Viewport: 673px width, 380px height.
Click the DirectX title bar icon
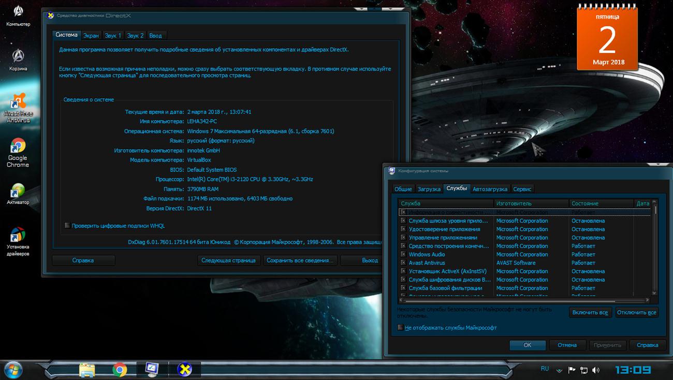[x=50, y=16]
